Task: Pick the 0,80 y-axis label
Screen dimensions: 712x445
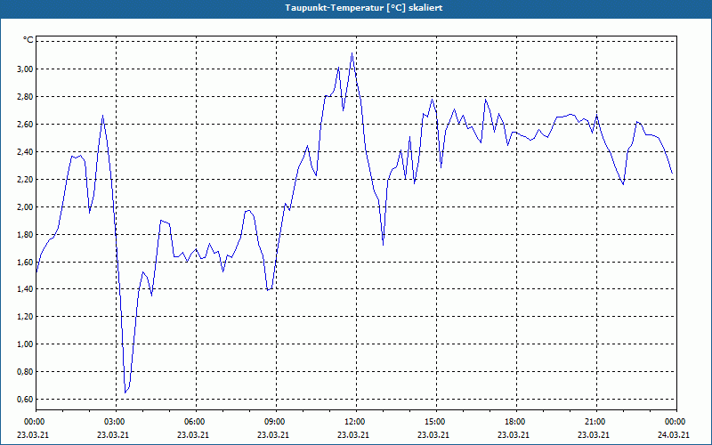Action: point(26,371)
